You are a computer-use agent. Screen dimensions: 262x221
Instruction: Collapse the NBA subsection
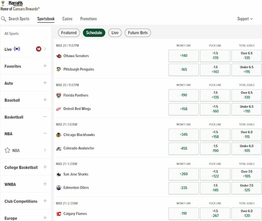(45, 134)
